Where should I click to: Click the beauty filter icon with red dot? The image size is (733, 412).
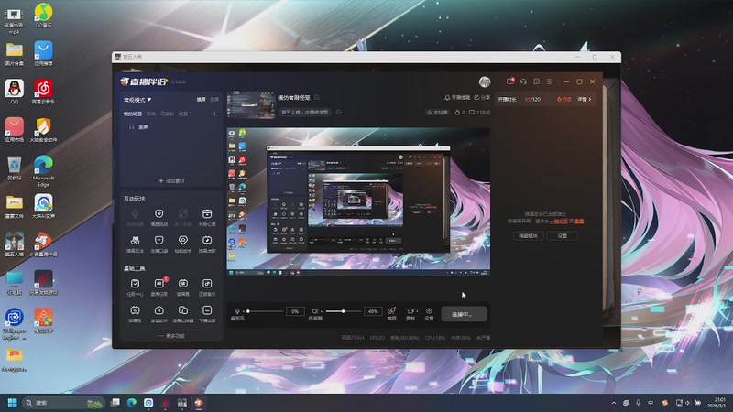392,313
